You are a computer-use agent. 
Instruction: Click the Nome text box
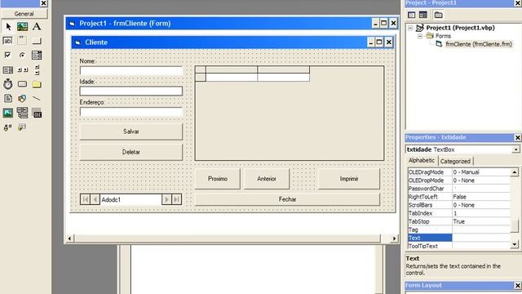tap(131, 71)
